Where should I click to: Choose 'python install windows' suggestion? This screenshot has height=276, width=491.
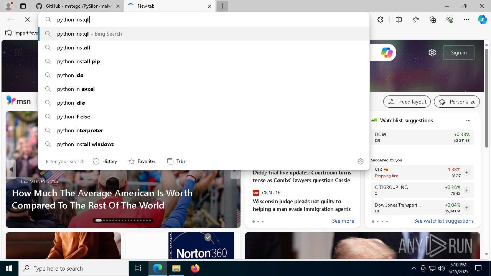[204, 144]
